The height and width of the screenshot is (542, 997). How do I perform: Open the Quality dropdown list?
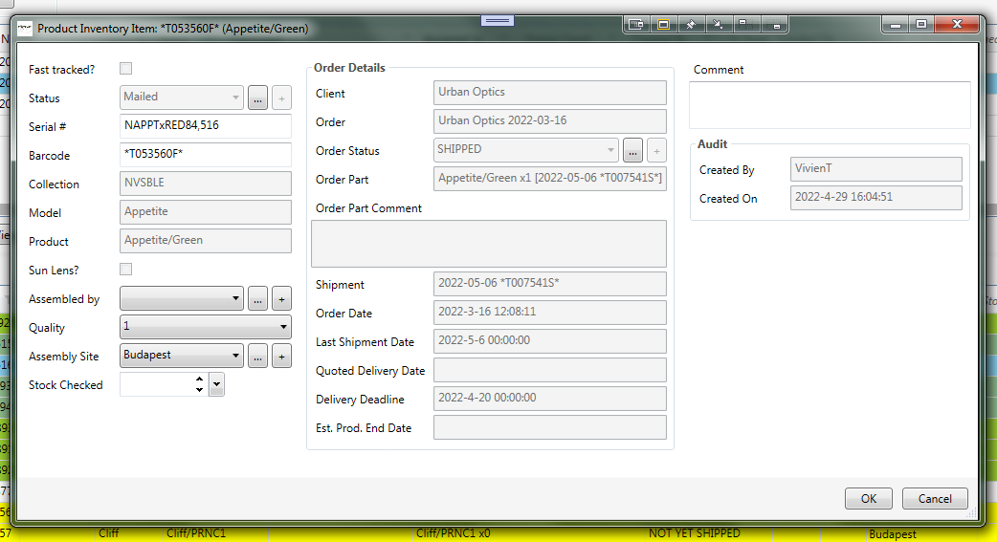coord(283,328)
